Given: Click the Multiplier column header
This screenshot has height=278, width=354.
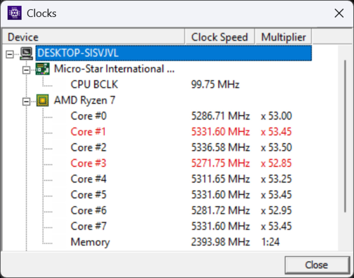Looking at the screenshot, I should (283, 37).
